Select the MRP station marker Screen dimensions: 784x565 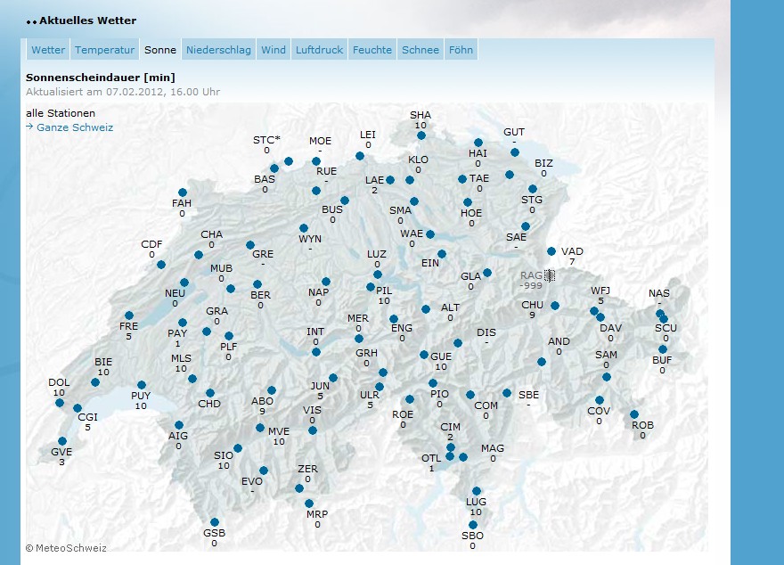coord(309,504)
